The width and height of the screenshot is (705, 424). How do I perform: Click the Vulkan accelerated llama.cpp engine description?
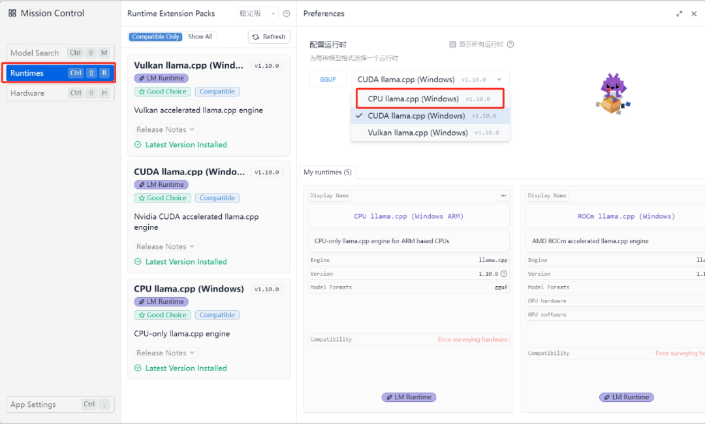[198, 110]
